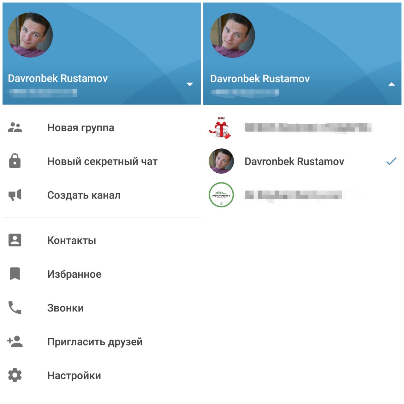Click the secret chat lock icon
Image resolution: width=404 pixels, height=404 pixels.
click(x=15, y=161)
